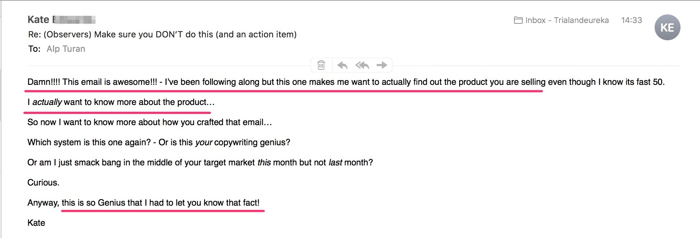The height and width of the screenshot is (238, 700).
Task: Click the line 'I actually want to know more'
Action: click(121, 102)
